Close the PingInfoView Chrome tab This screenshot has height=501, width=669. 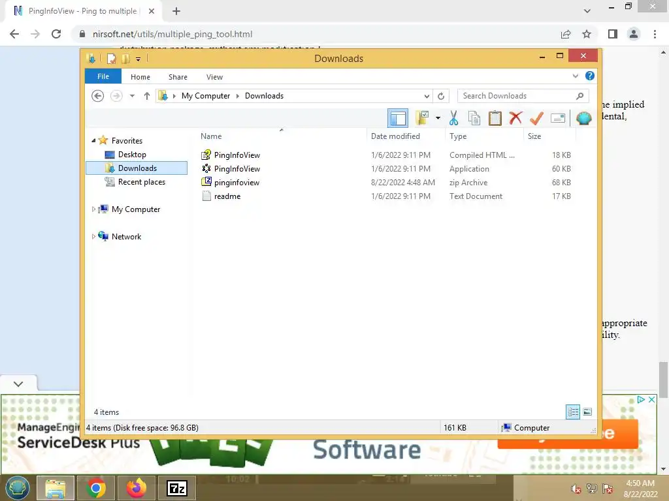[152, 11]
